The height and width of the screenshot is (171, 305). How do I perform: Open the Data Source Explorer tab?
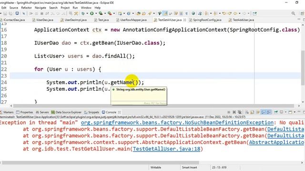[x=66, y=112]
